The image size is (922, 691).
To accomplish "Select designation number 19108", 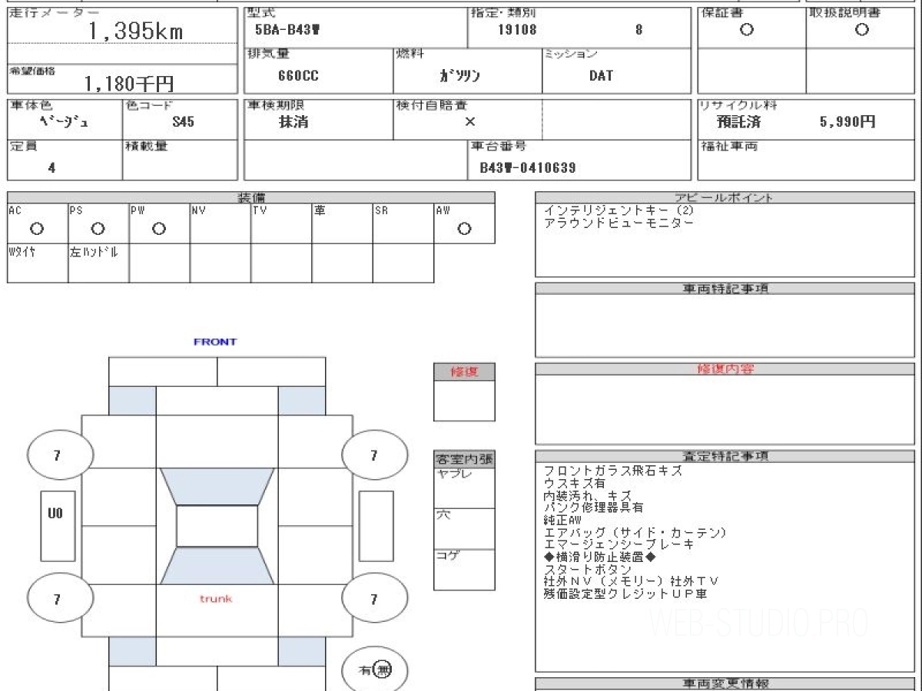I will click(517, 31).
